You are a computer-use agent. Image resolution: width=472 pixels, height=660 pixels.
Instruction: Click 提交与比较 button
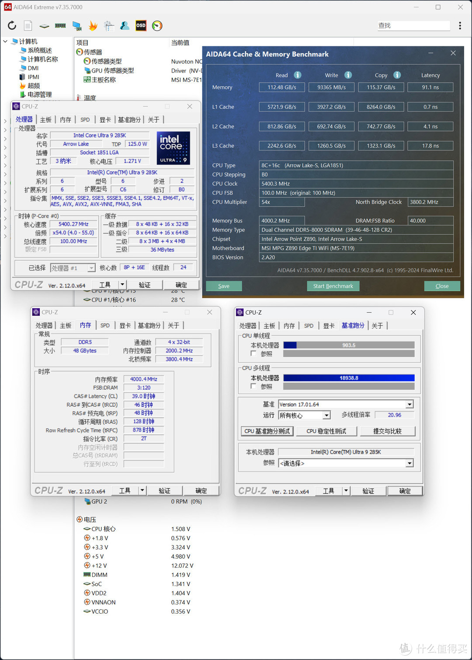tap(387, 431)
